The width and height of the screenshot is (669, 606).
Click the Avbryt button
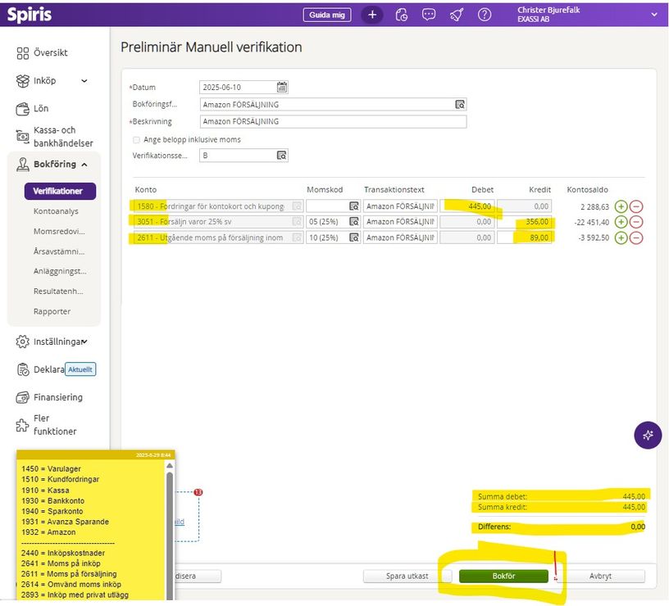point(600,577)
